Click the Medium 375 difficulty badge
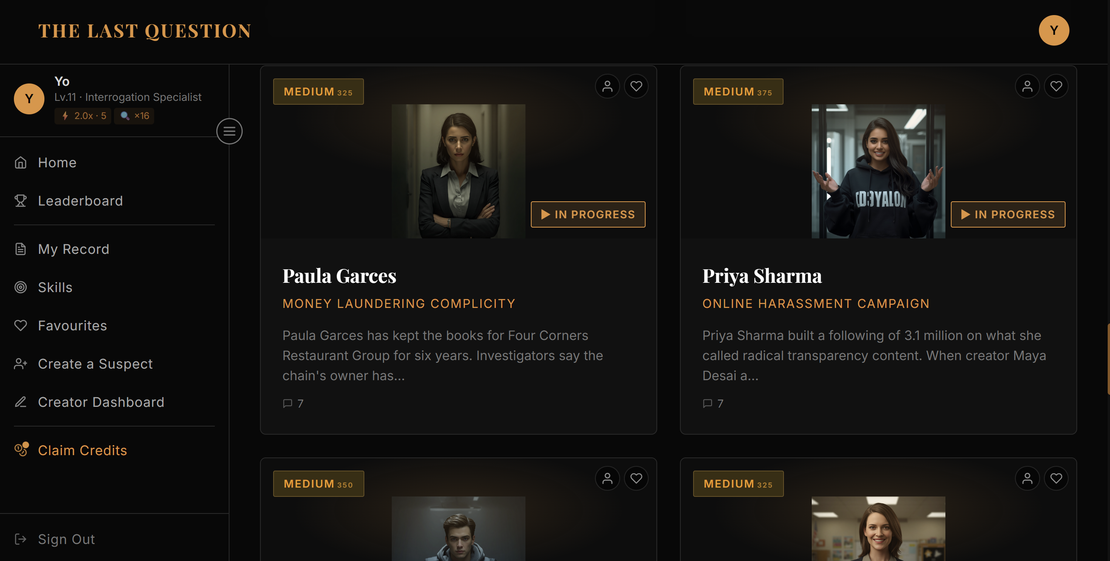Viewport: 1110px width, 561px height. tap(738, 91)
